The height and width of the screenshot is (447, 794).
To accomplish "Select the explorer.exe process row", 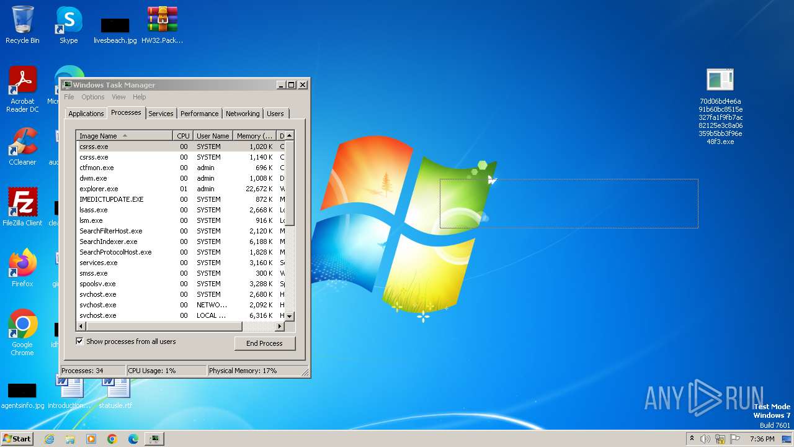I will [x=181, y=189].
